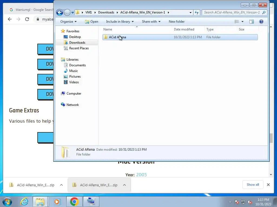
Task: Click New folder in the toolbar
Action: [x=176, y=22]
